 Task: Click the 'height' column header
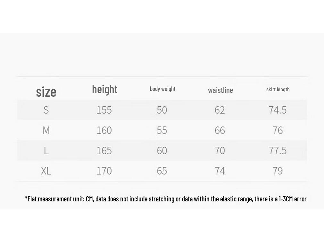105,90
